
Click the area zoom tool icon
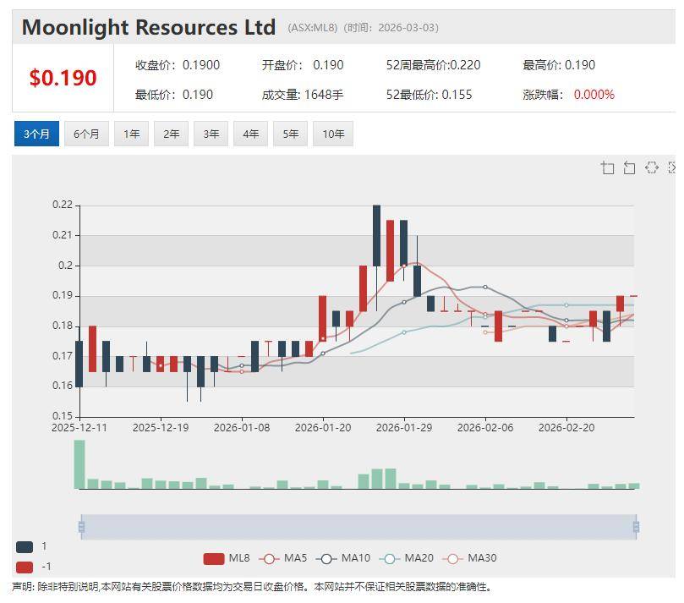(607, 167)
